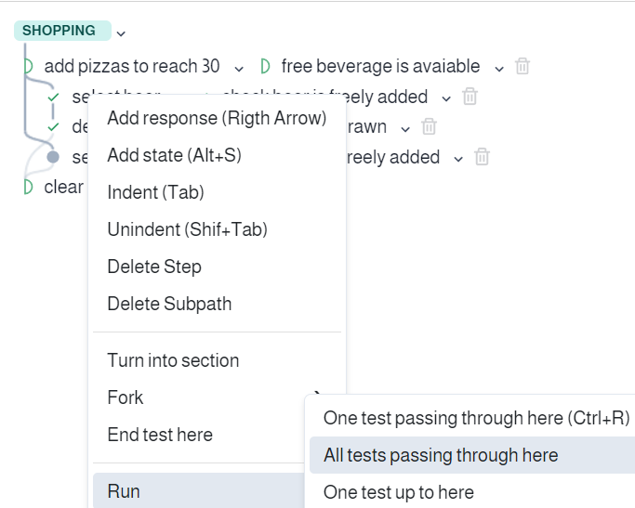Choose Add response from context menu
Screen dimensions: 635x508
(217, 118)
